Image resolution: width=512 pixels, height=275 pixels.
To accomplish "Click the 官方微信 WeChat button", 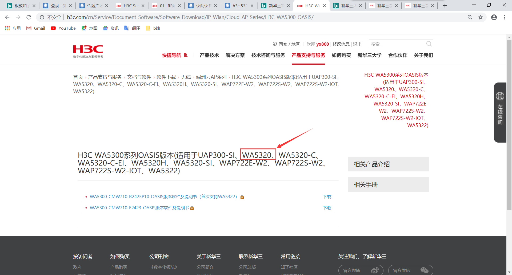I will tap(411, 270).
